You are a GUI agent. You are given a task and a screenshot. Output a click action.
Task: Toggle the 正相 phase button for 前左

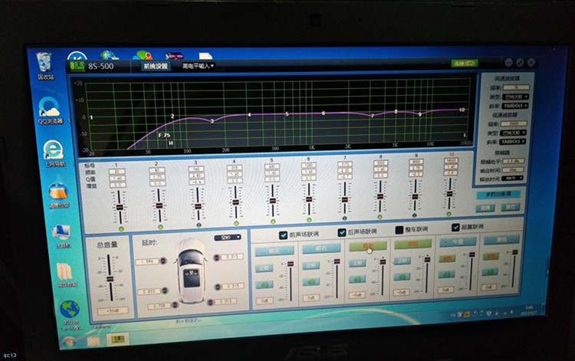coord(264,268)
